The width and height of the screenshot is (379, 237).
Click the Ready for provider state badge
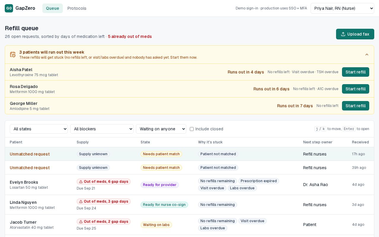click(x=160, y=185)
